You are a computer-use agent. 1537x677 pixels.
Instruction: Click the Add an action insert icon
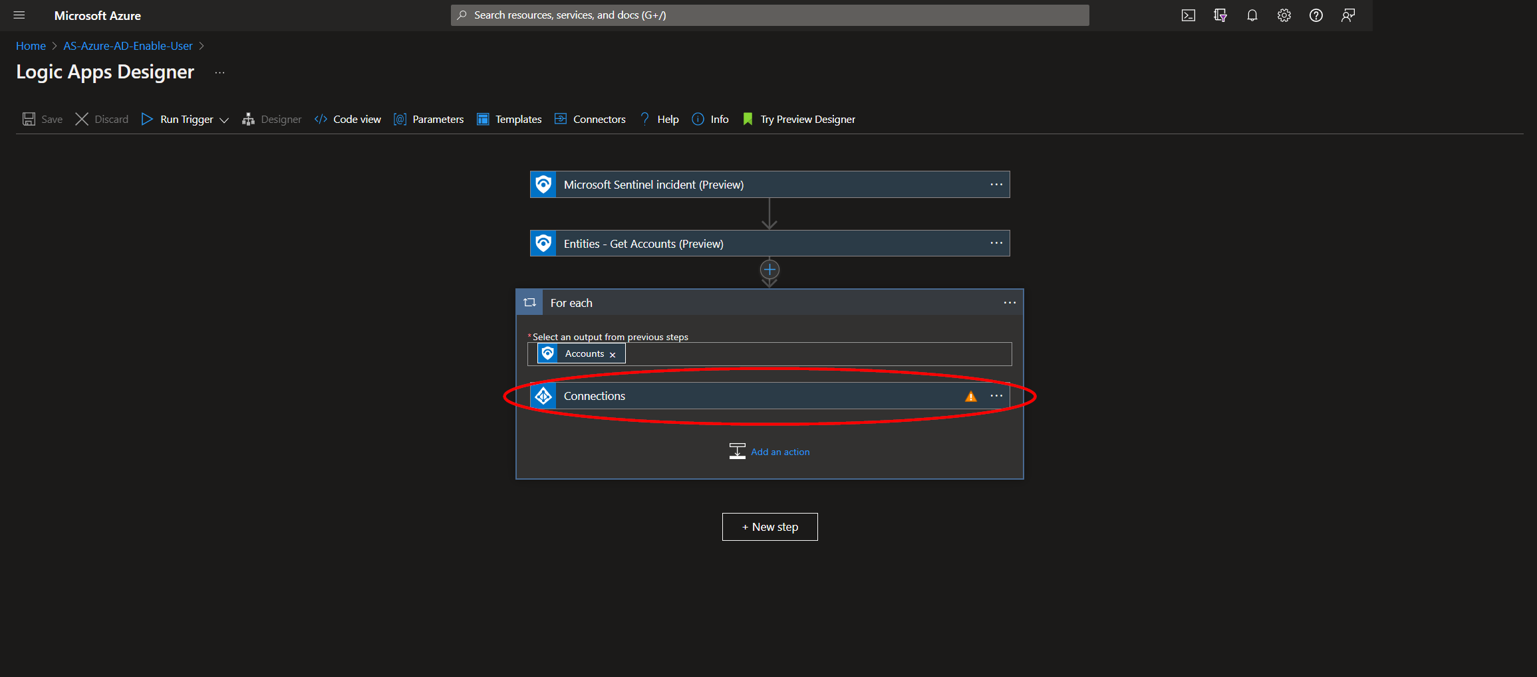[737, 451]
